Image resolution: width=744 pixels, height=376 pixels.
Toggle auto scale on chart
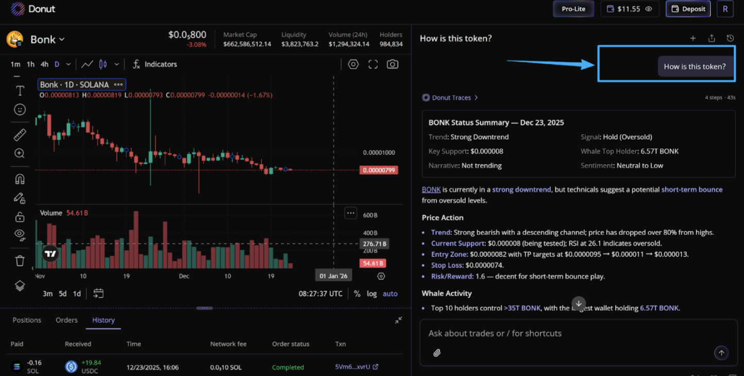[x=390, y=294]
